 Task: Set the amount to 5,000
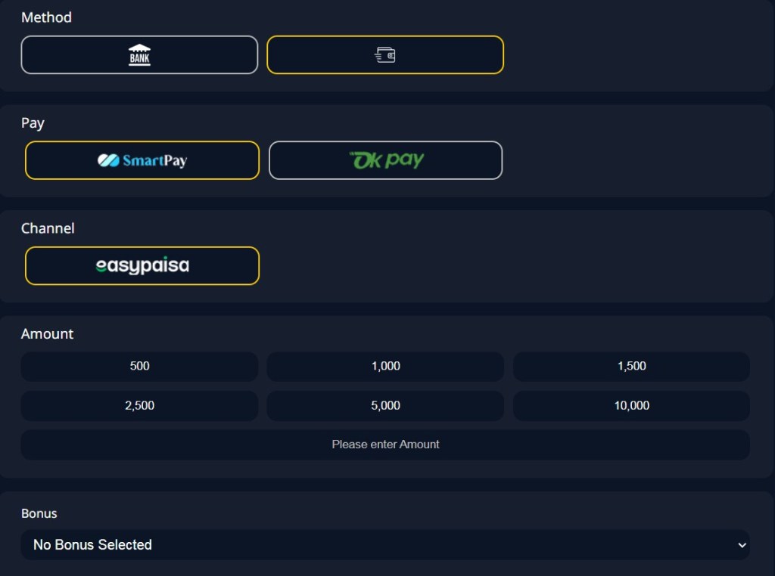(x=385, y=406)
